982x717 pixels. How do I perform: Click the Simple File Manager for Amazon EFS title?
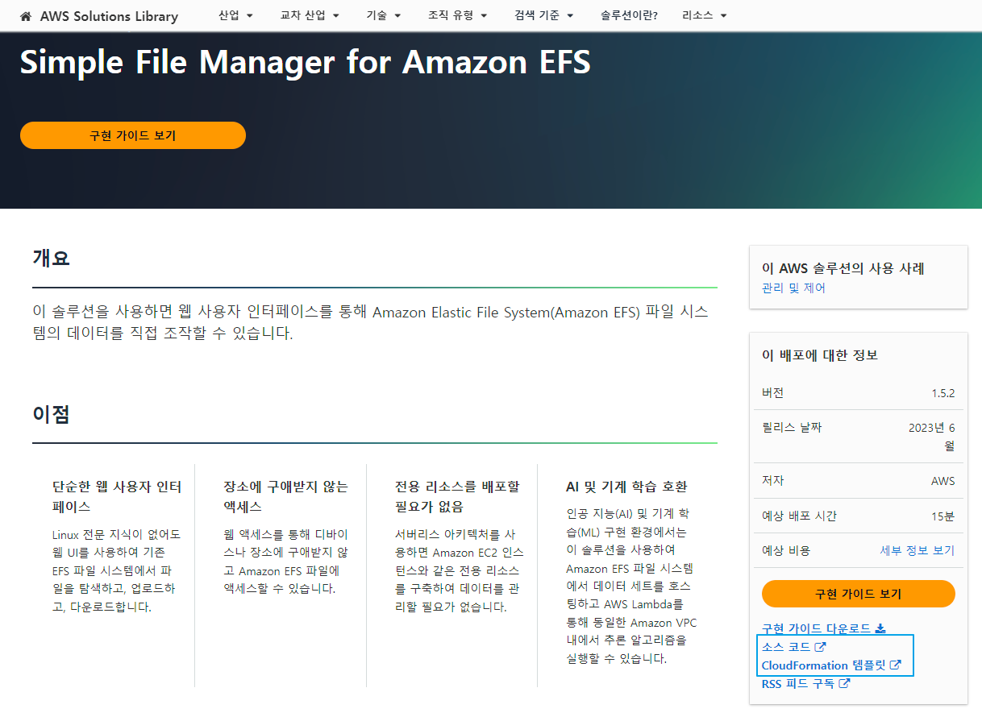(305, 61)
